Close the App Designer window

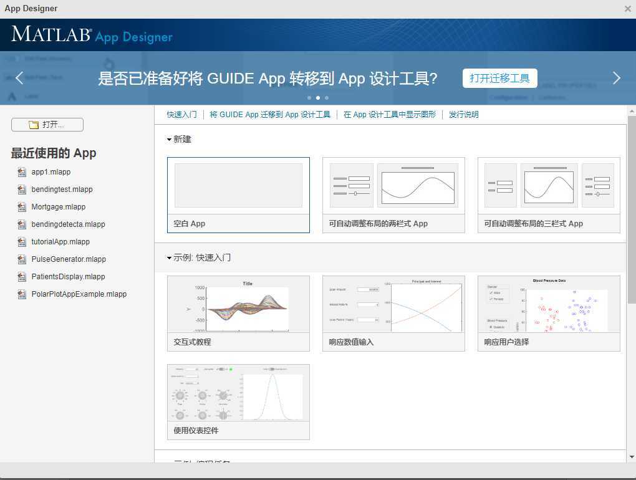click(627, 9)
